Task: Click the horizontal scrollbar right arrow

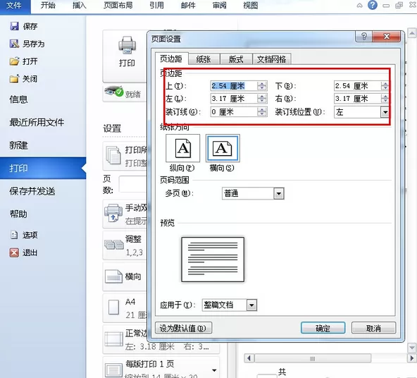Action: point(411,358)
